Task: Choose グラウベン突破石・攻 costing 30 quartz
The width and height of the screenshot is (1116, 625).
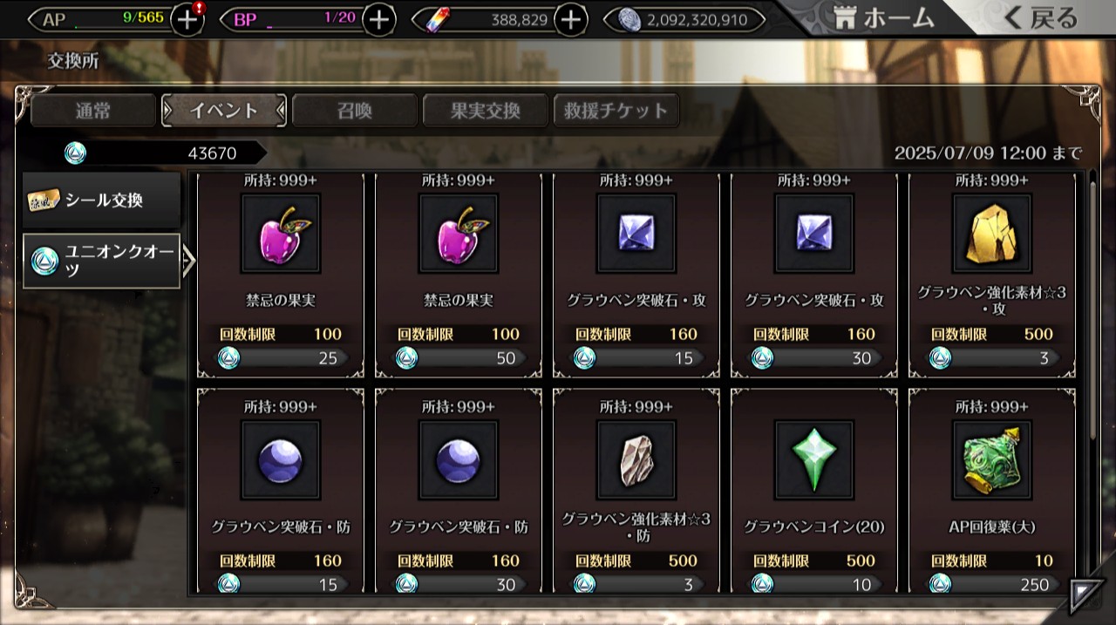Action: click(814, 234)
